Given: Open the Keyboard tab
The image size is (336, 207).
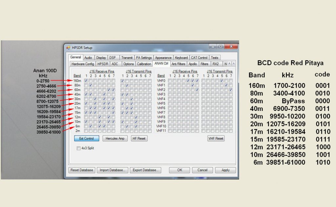Looking at the screenshot, I should click(181, 58).
